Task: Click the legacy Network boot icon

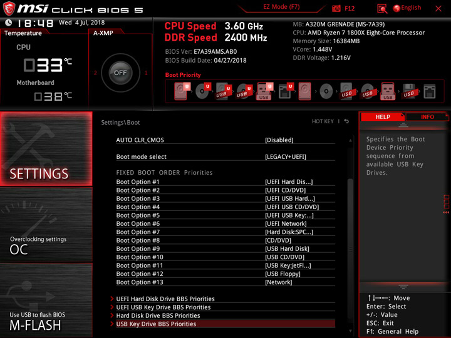Action: (x=430, y=91)
